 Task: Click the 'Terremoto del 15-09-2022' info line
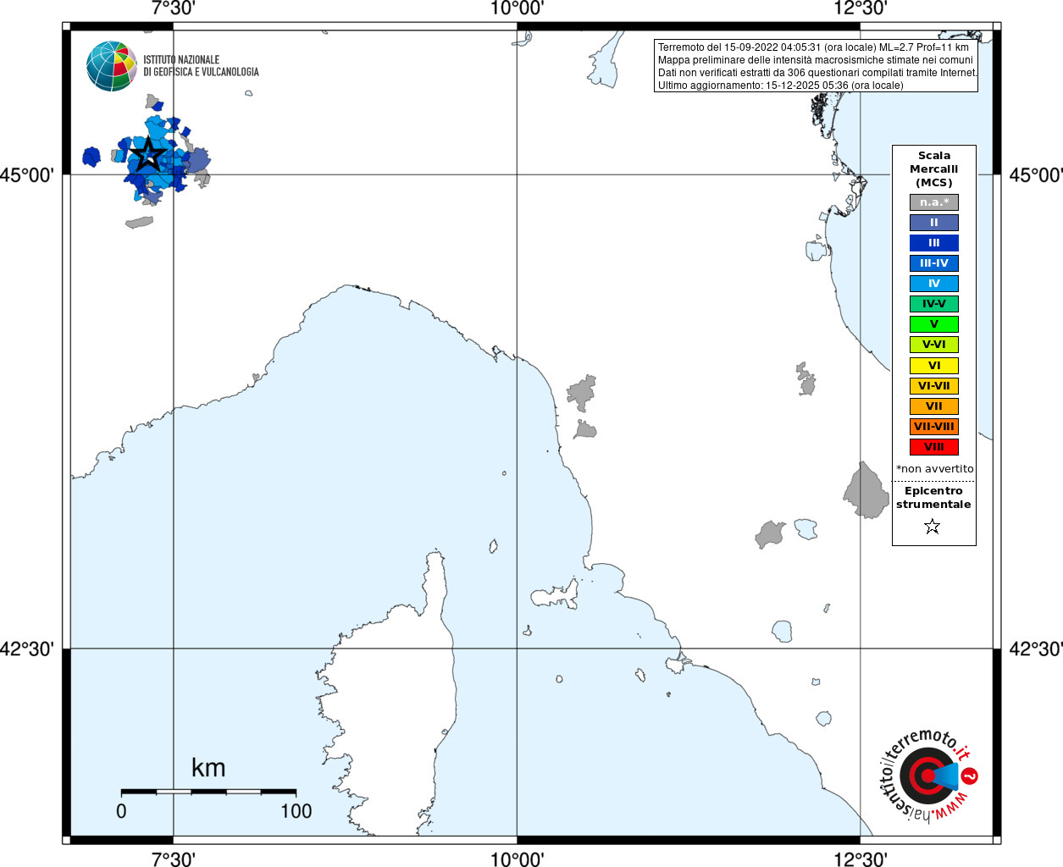(813, 47)
